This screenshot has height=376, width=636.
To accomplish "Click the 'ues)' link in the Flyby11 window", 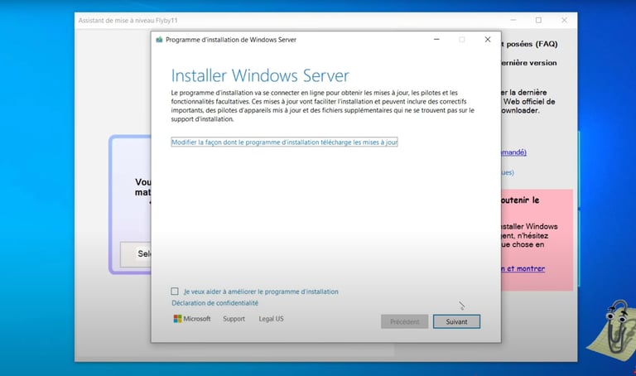I will [x=508, y=173].
